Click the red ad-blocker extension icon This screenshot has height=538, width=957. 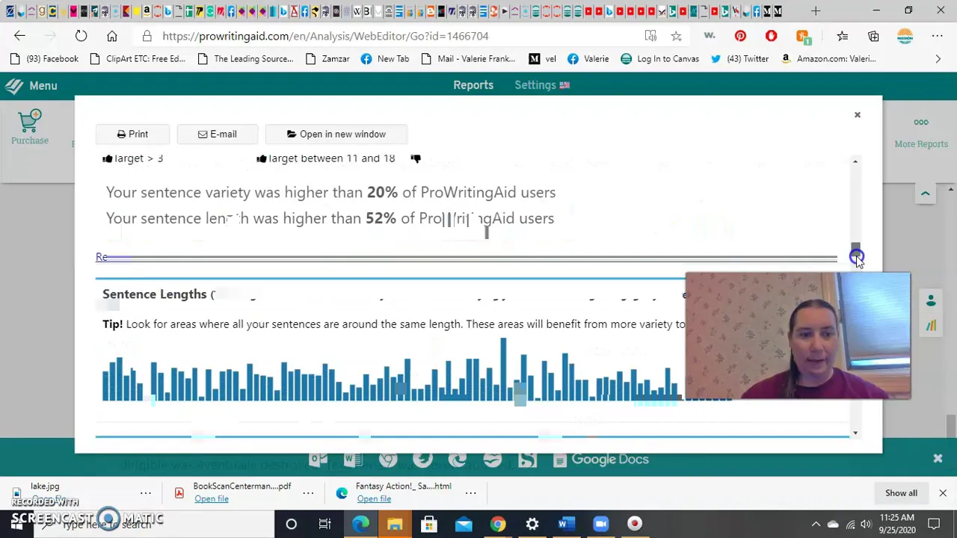771,36
